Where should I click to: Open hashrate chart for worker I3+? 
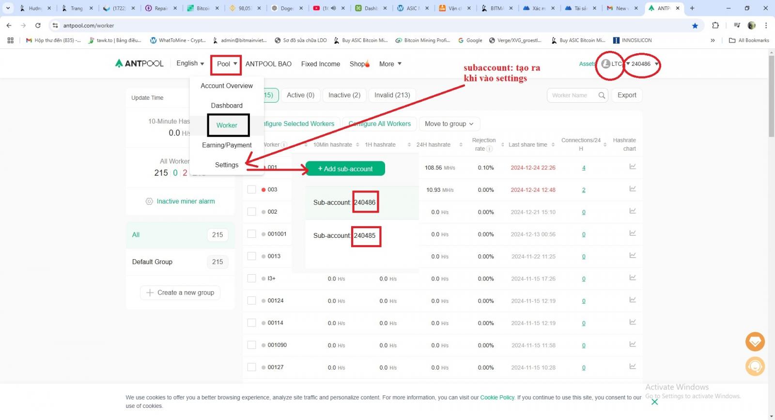coord(633,278)
